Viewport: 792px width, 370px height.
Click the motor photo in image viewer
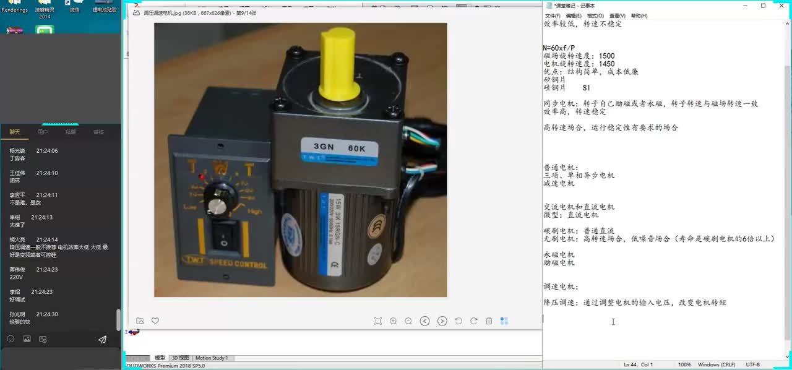300,160
